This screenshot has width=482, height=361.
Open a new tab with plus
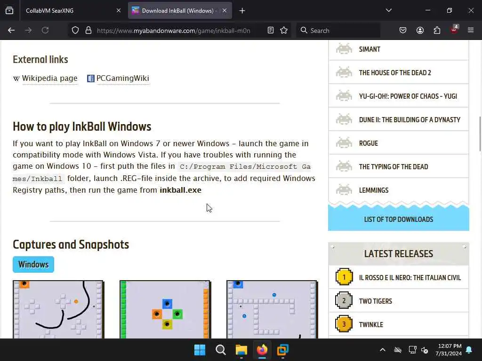point(242,11)
